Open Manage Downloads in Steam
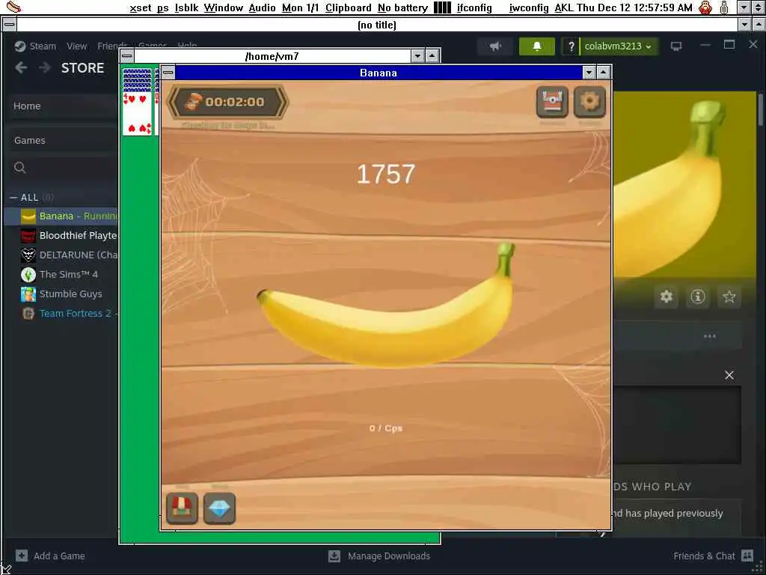 tap(379, 556)
